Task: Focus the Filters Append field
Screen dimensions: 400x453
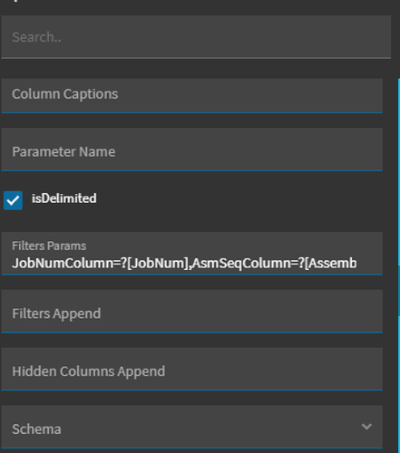Action: (192, 312)
